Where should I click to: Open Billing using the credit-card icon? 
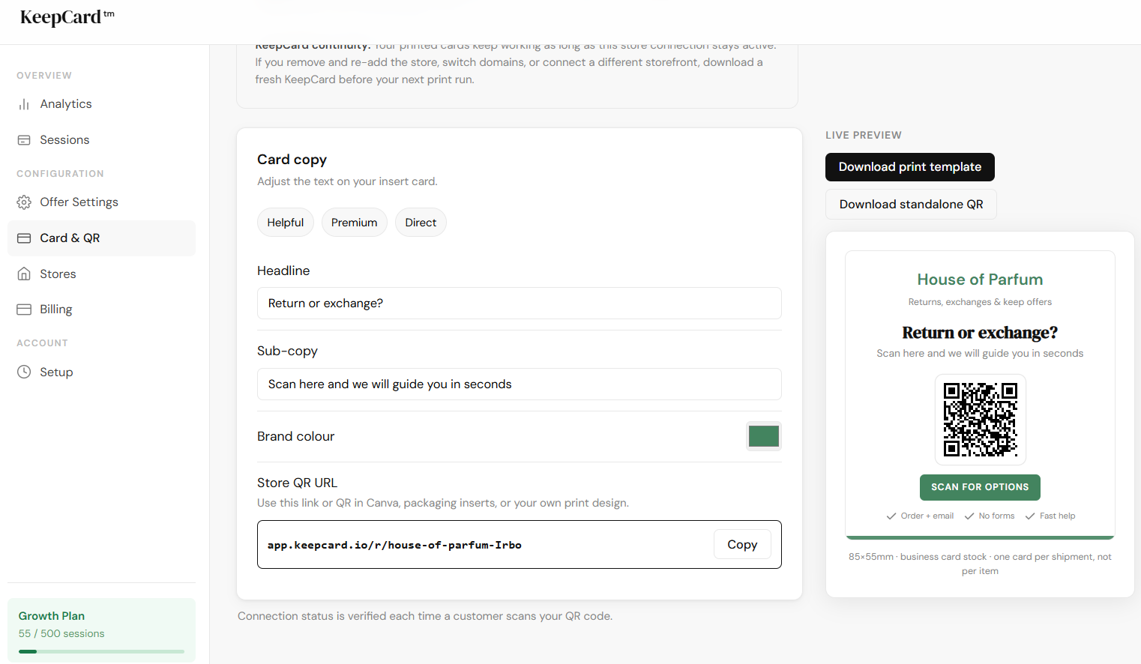pyautogui.click(x=23, y=309)
